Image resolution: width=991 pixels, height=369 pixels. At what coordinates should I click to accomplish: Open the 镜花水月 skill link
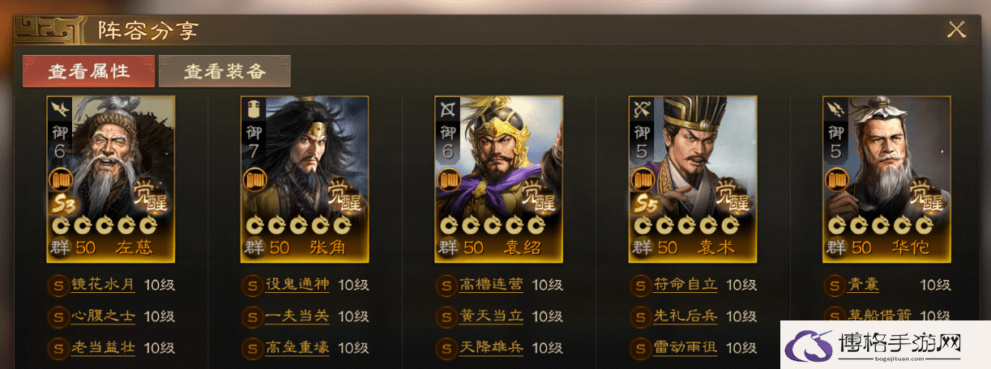tap(102, 285)
